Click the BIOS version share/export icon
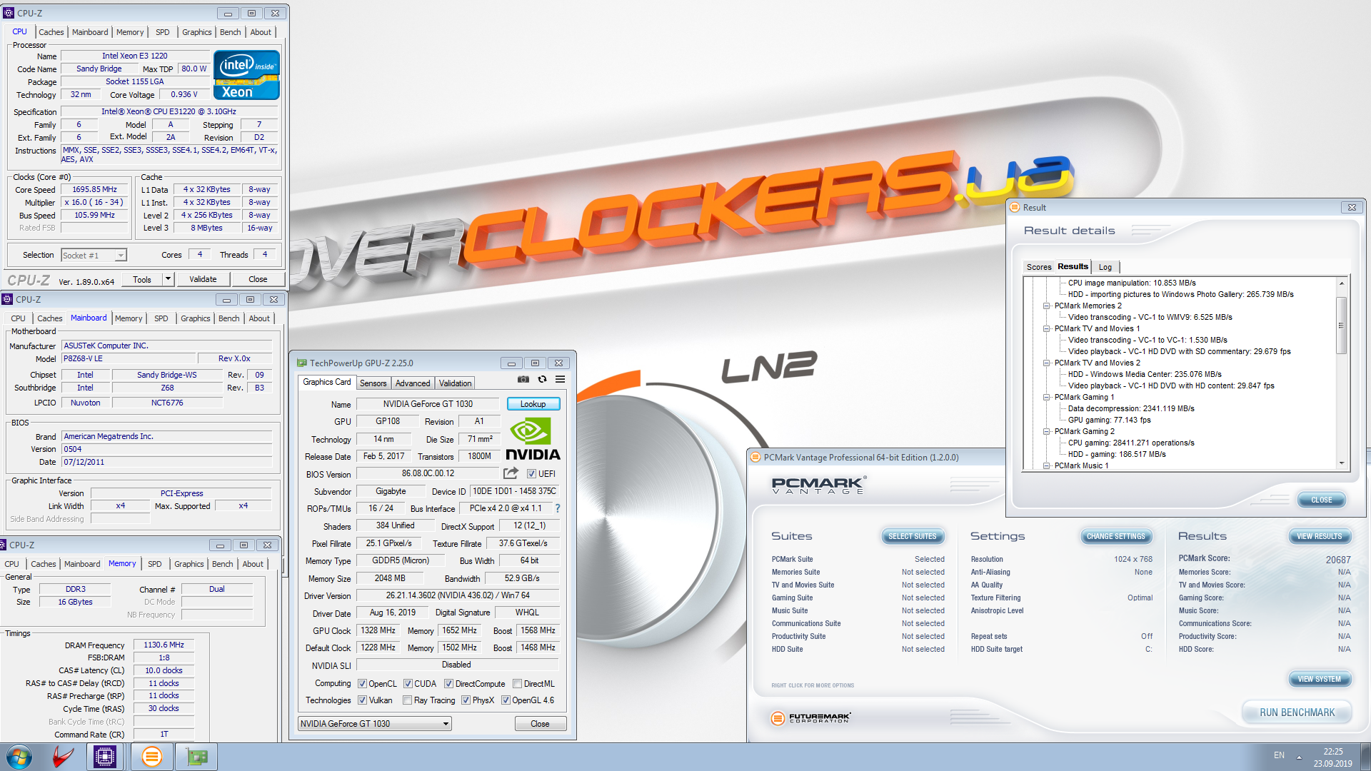Screen dimensions: 1371x771 511,473
